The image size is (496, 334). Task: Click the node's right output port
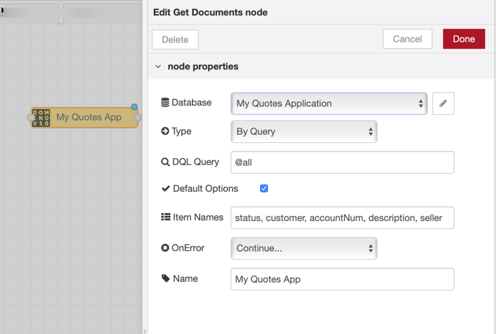click(x=138, y=118)
